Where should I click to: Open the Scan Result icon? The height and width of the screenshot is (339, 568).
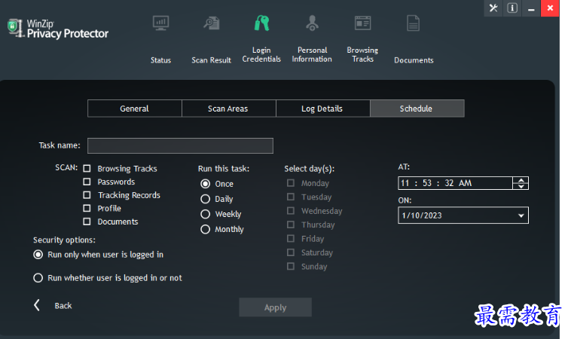[x=211, y=23]
